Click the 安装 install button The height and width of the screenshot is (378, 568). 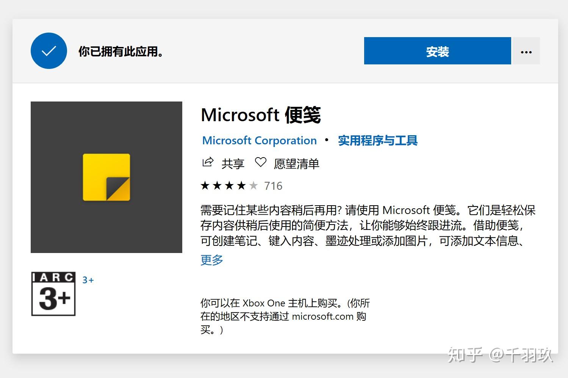point(437,51)
